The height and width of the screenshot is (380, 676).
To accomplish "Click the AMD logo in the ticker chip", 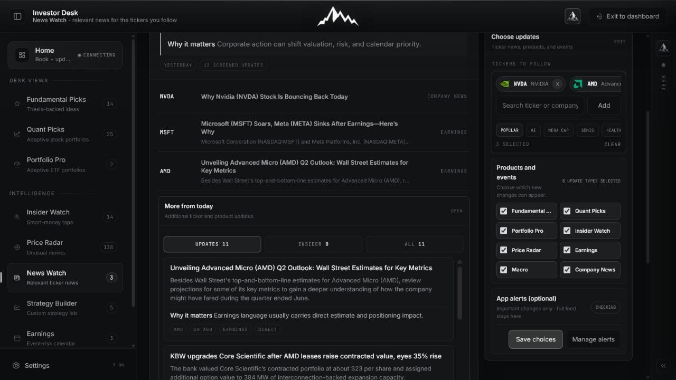I will pyautogui.click(x=578, y=84).
